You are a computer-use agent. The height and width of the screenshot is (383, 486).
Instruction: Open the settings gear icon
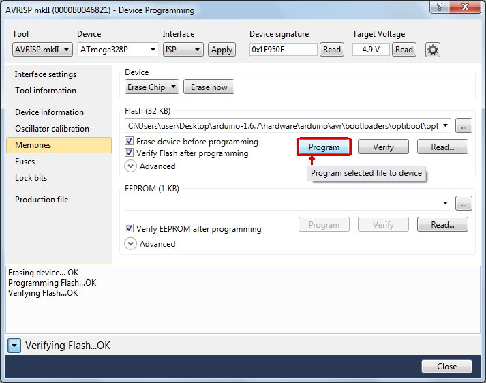(x=433, y=50)
